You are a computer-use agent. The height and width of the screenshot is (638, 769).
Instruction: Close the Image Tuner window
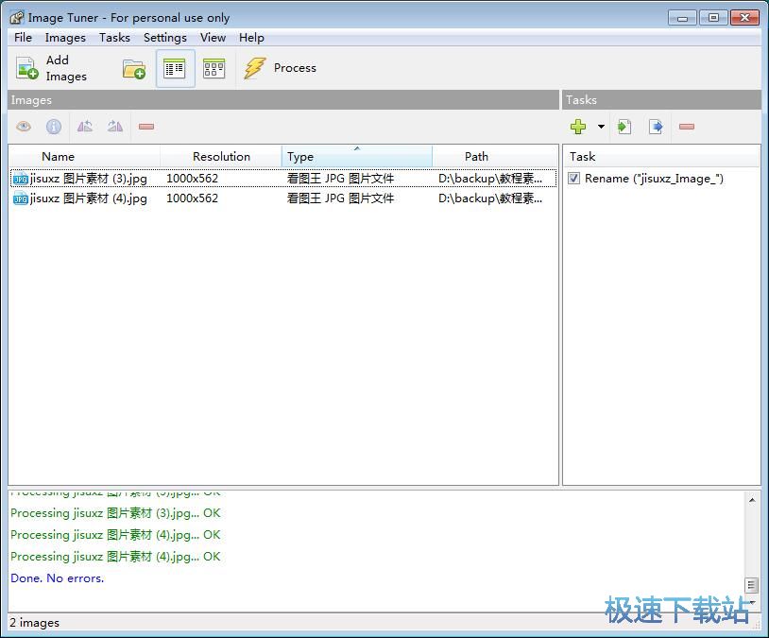[745, 18]
